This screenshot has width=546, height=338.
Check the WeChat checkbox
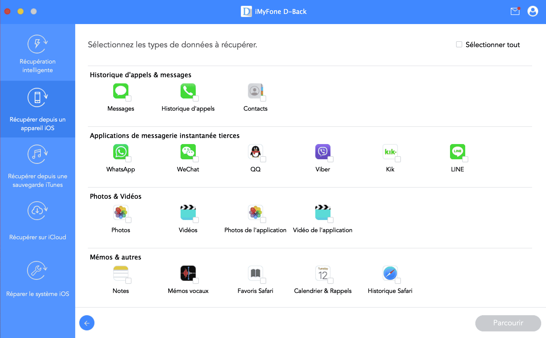[196, 159]
